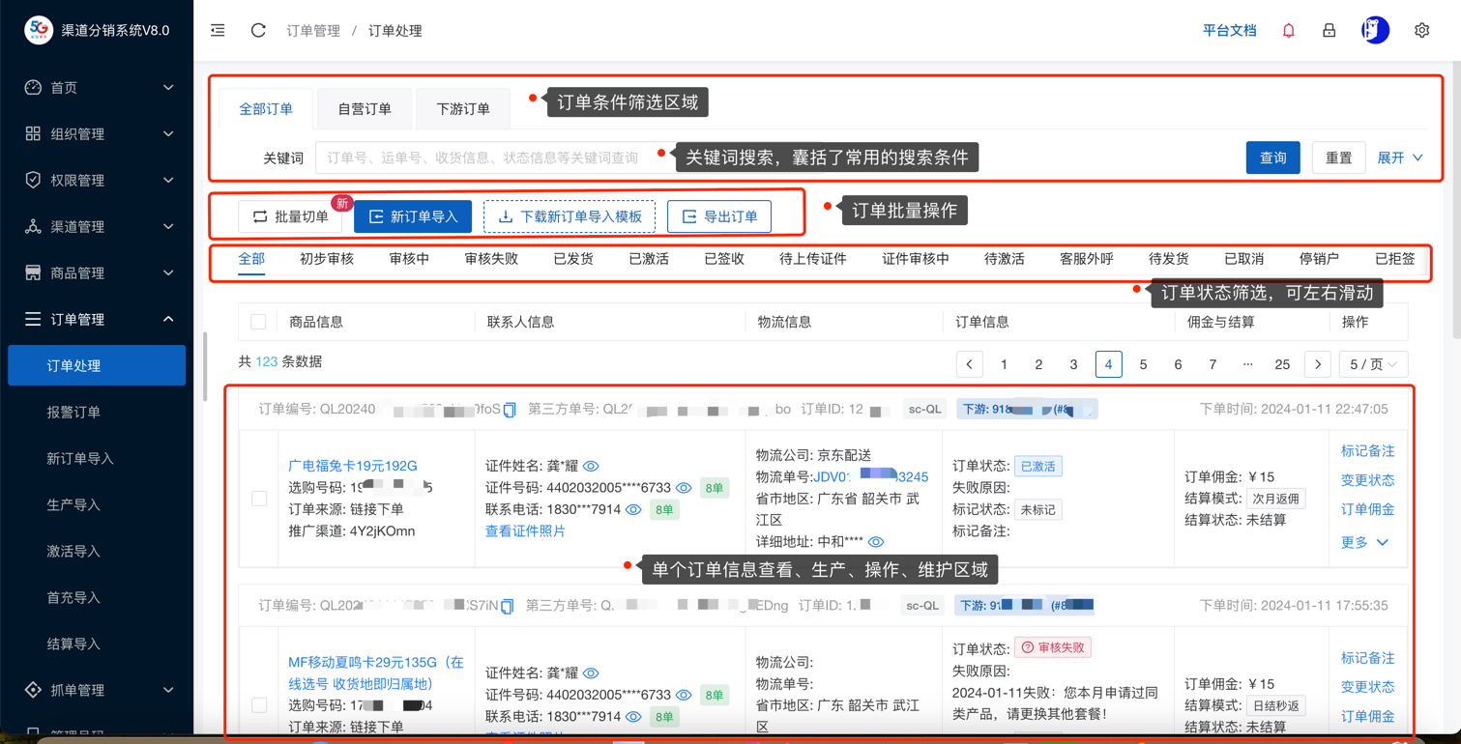Copy the first order number
This screenshot has height=744, width=1461.
click(510, 410)
